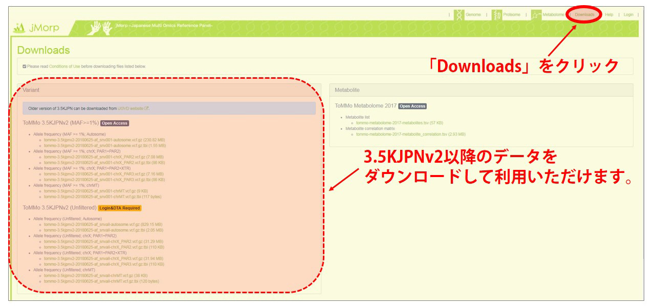The height and width of the screenshot is (306, 655).
Task: Download snv001-chrMT.vcf.gz (9 KB)
Action: pyautogui.click(x=96, y=191)
